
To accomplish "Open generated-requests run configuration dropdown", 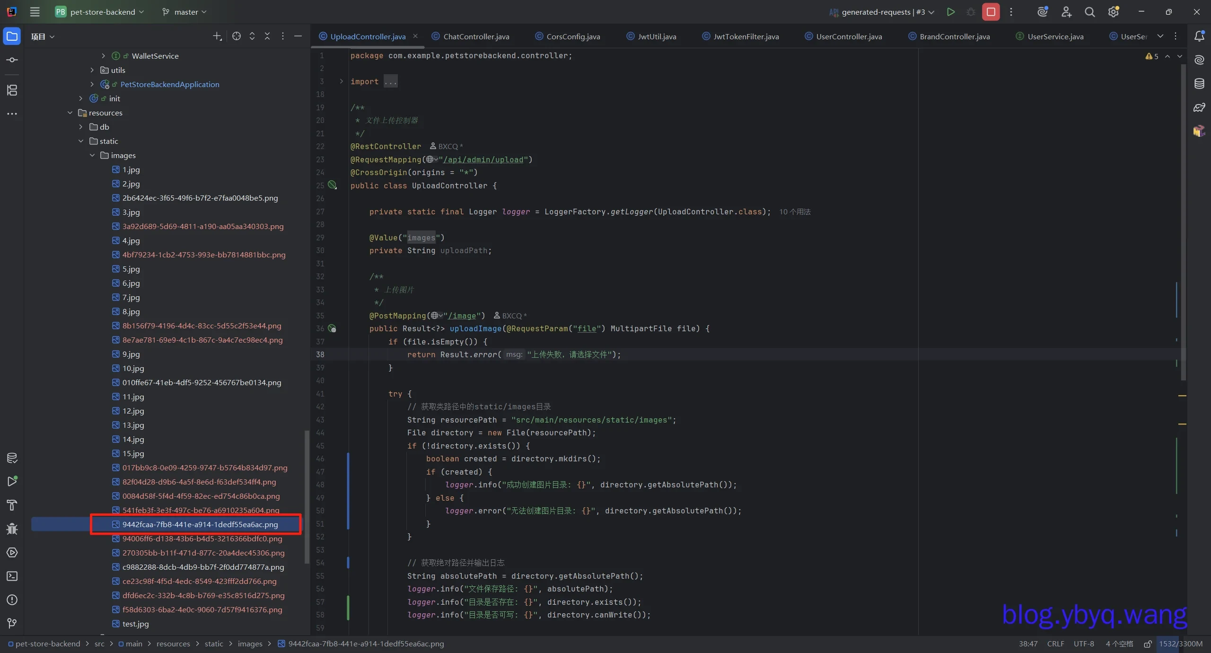I will click(882, 12).
